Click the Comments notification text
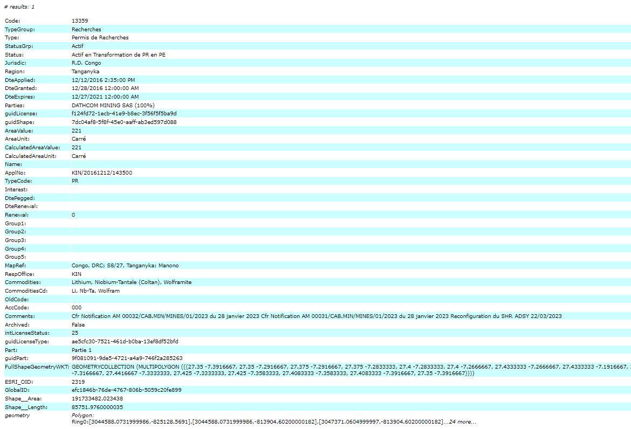The height and width of the screenshot is (429, 631). point(316,316)
